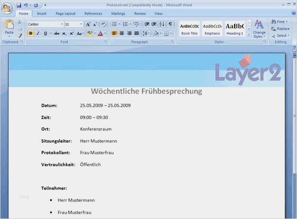Open the Insert tab
This screenshot has width=297, height=219.
pos(42,14)
